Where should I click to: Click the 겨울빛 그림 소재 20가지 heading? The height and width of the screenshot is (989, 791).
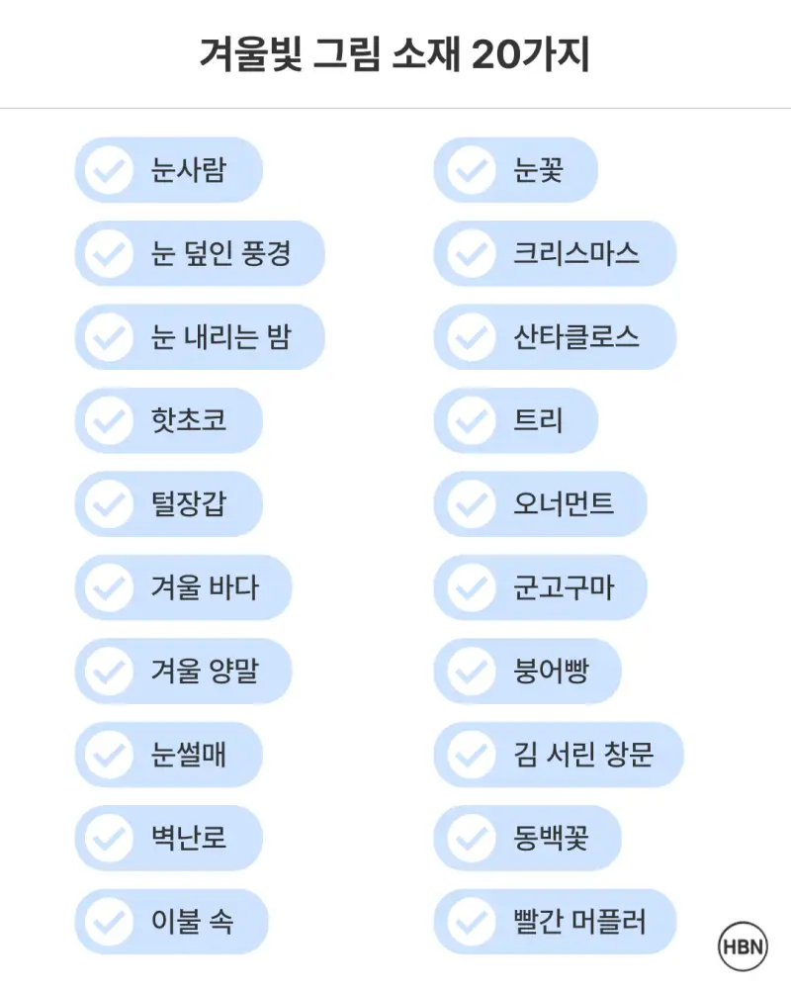[x=395, y=55]
